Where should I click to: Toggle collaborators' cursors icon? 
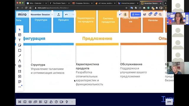120,14
